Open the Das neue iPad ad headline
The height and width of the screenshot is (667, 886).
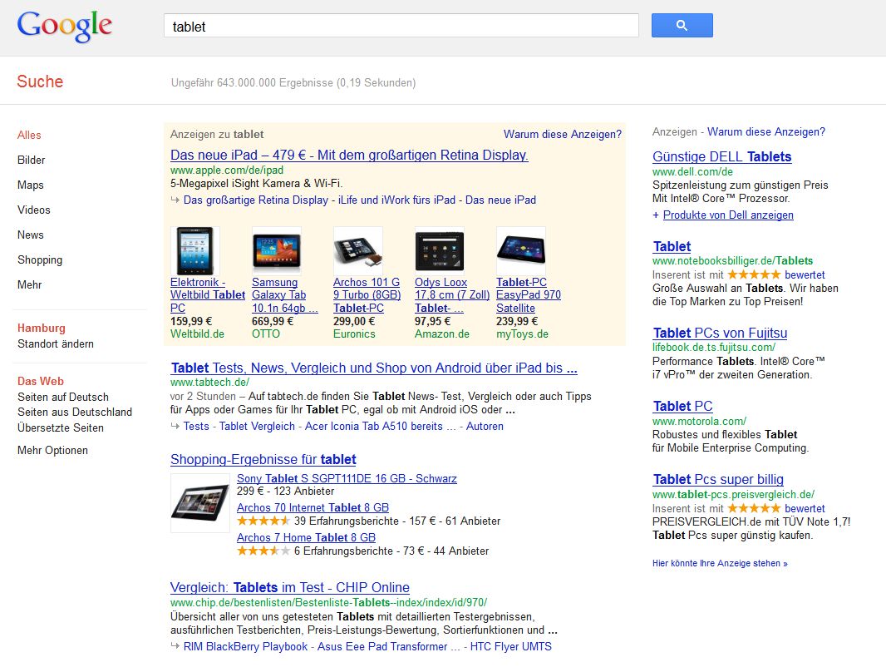click(x=349, y=155)
